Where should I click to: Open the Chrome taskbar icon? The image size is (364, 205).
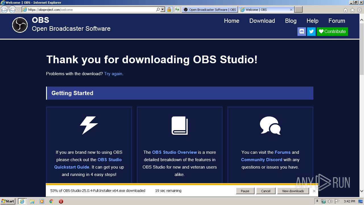click(x=51, y=201)
